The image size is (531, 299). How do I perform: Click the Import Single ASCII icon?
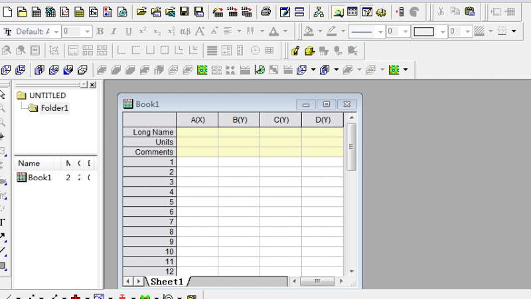tap(232, 12)
